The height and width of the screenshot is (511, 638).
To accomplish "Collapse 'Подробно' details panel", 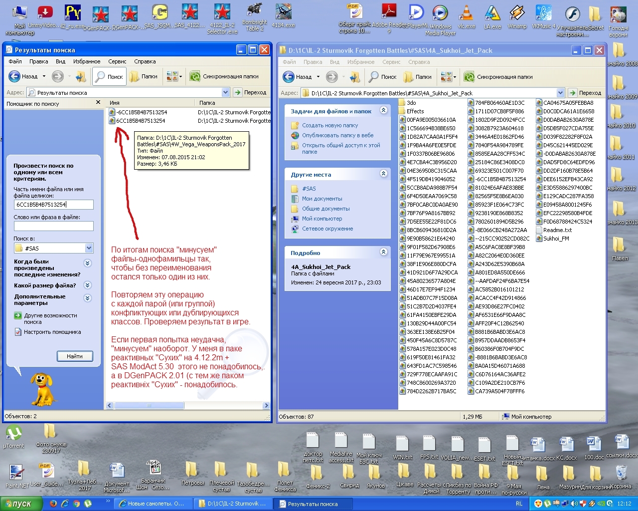I will point(383,252).
